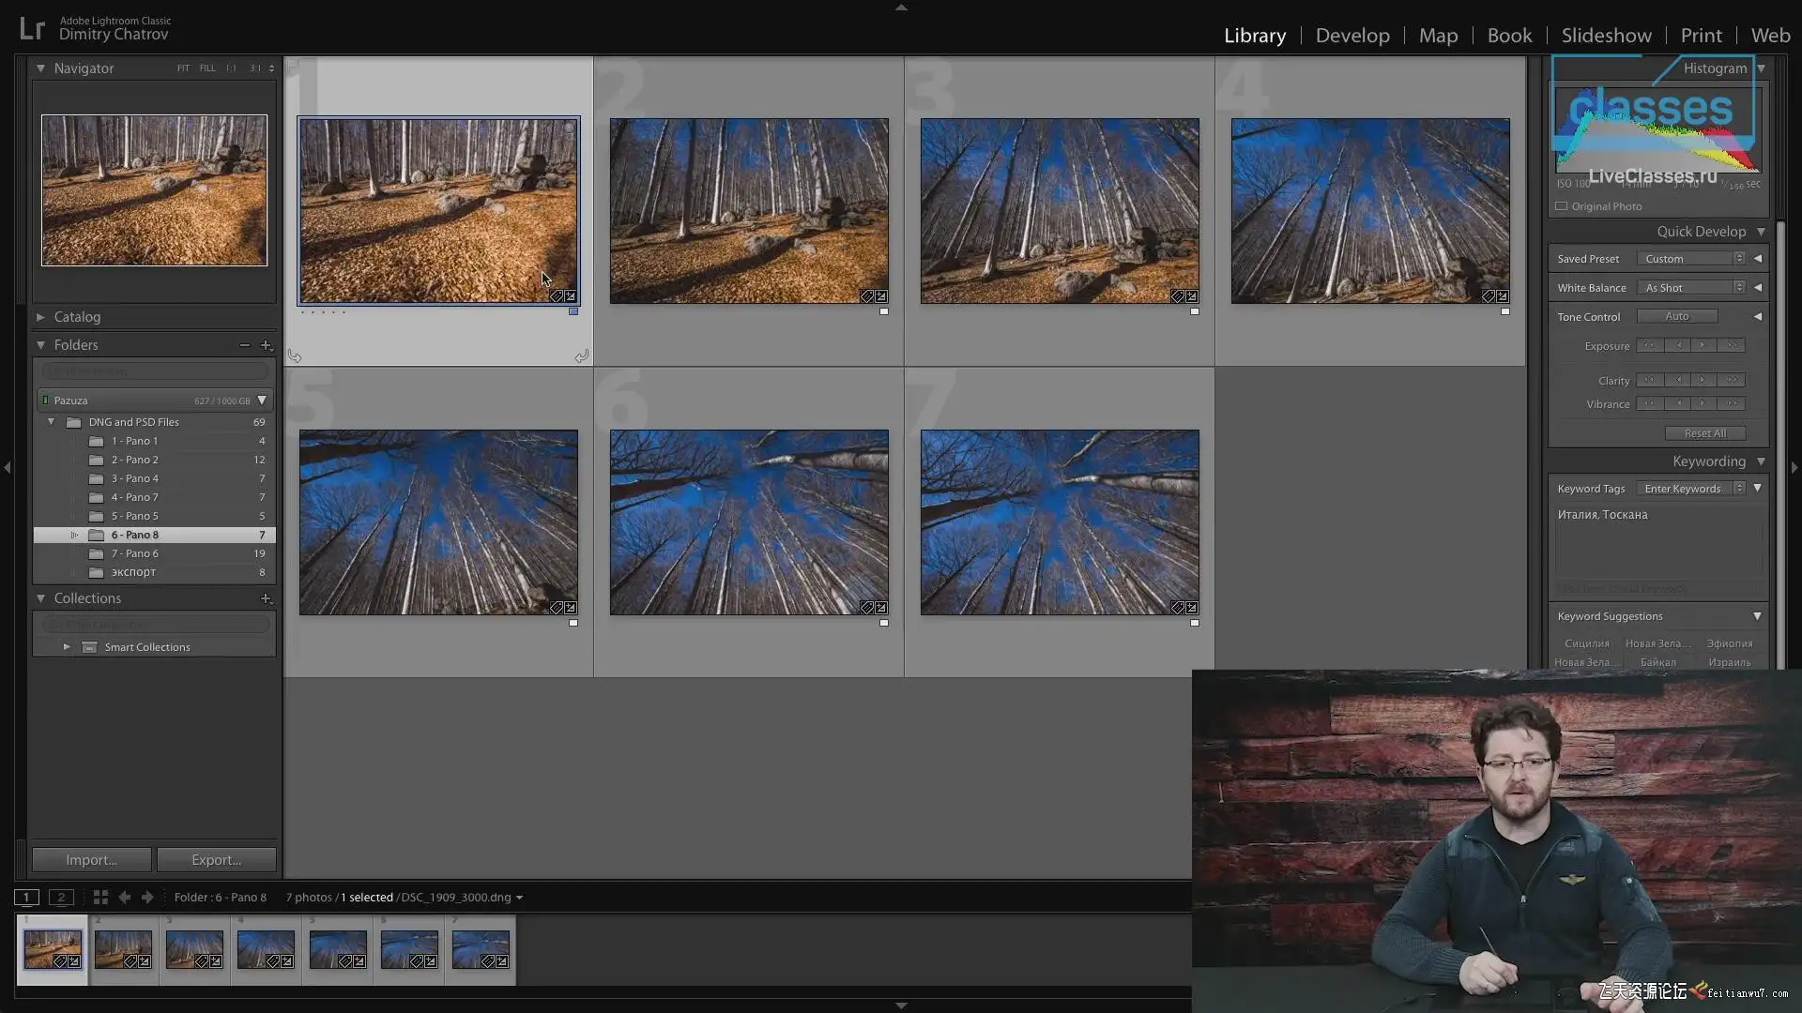This screenshot has height=1013, width=1802.
Task: Expand the Smart Collections tree item
Action: click(67, 647)
